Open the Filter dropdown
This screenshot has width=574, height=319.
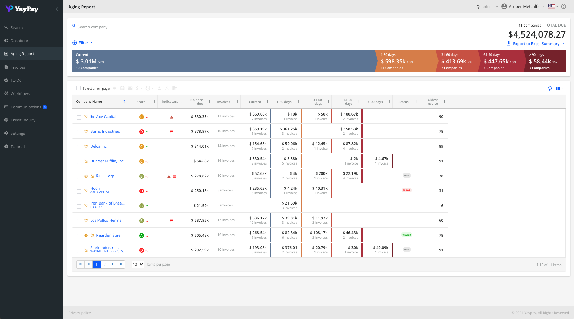coord(83,43)
